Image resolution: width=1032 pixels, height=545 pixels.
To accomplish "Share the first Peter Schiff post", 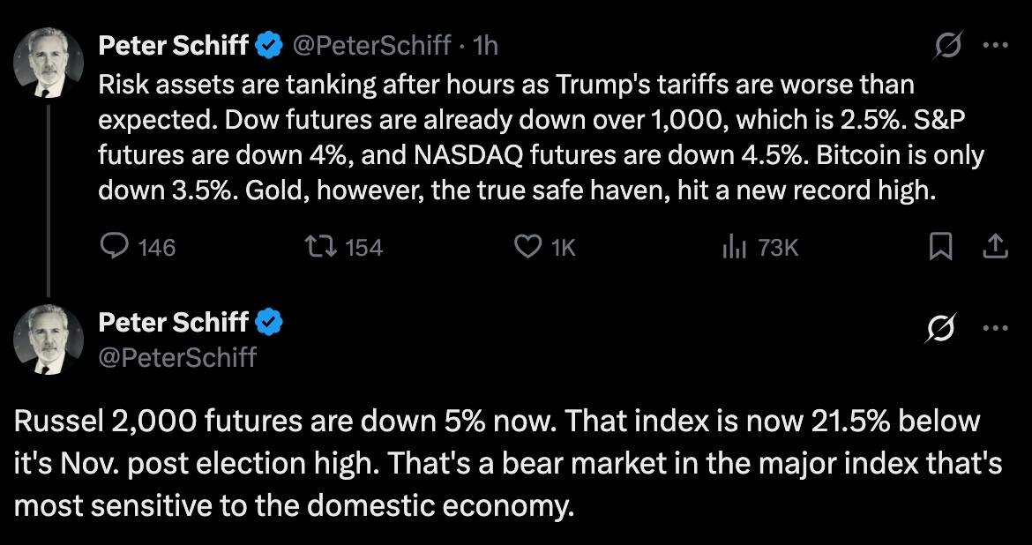I will point(995,248).
